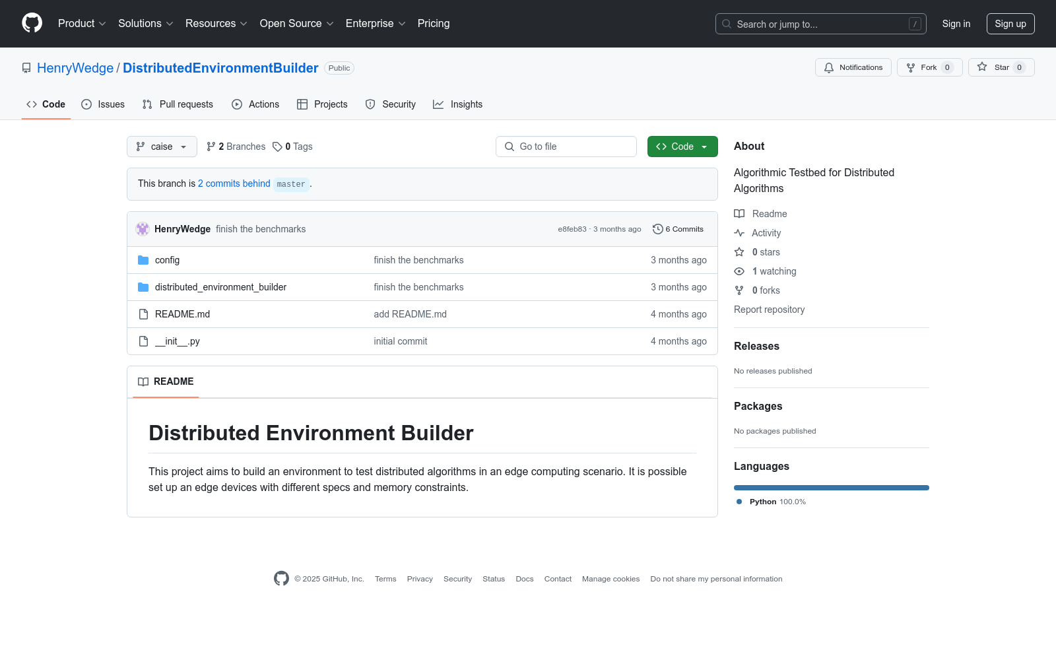Click the Report repository link
Image resolution: width=1056 pixels, height=660 pixels.
[770, 310]
